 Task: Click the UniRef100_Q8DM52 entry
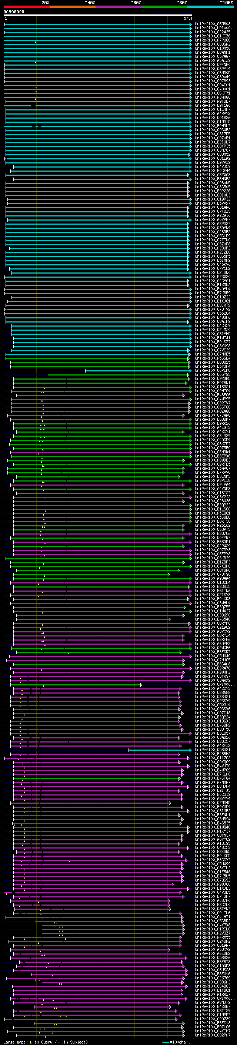point(212,154)
